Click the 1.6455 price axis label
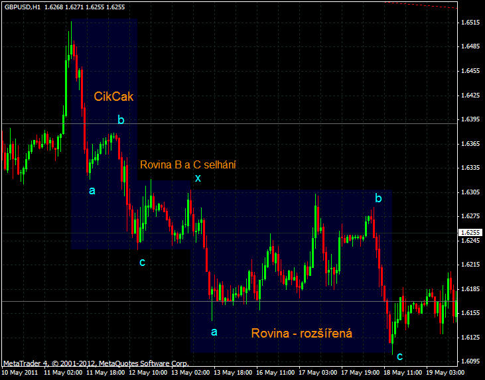The width and height of the screenshot is (485, 380). [470, 71]
